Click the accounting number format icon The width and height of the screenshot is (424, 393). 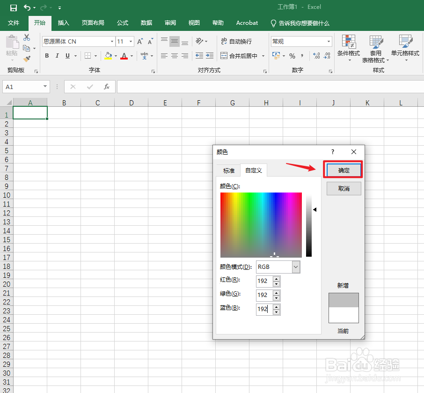pos(276,56)
